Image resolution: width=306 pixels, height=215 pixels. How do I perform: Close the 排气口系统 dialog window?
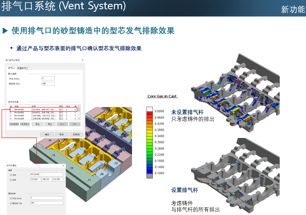point(82,60)
